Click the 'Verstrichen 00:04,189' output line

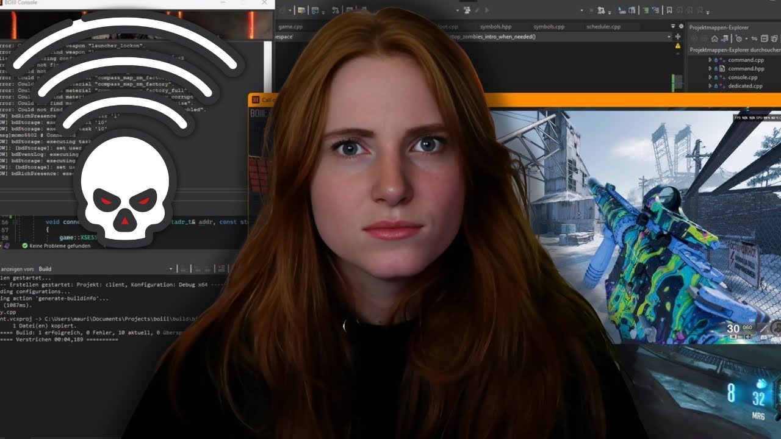[59, 339]
